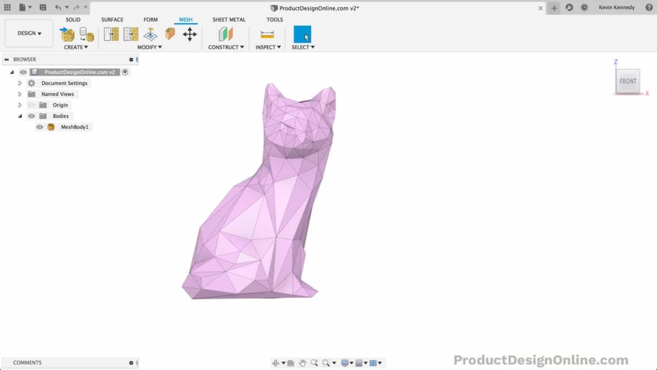Open the Tools ribbon tab
Image resolution: width=657 pixels, height=370 pixels.
[275, 19]
